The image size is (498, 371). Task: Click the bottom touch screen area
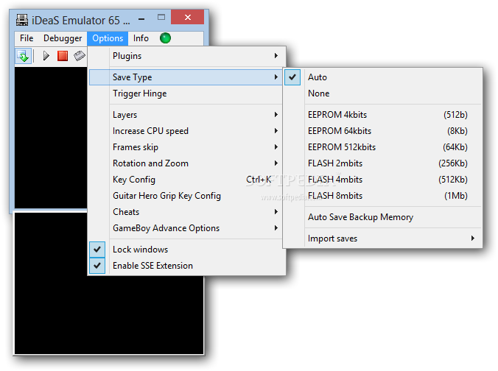pyautogui.click(x=109, y=314)
